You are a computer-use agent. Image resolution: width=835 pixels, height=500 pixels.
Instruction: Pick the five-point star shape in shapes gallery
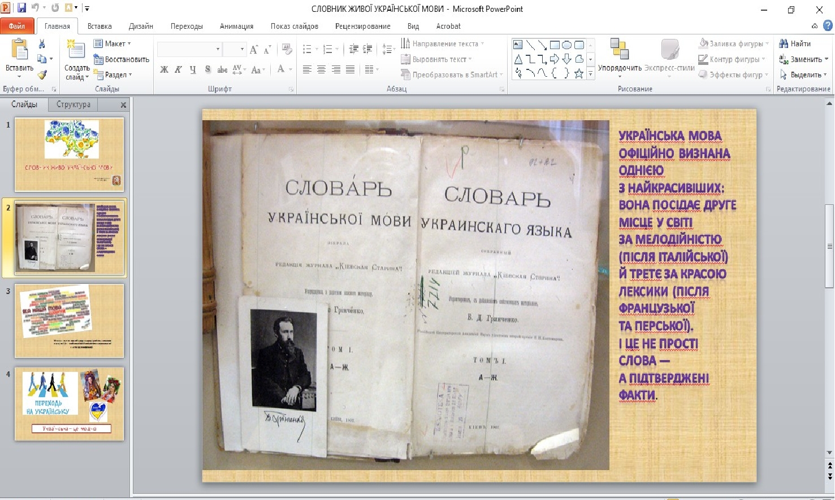click(578, 73)
